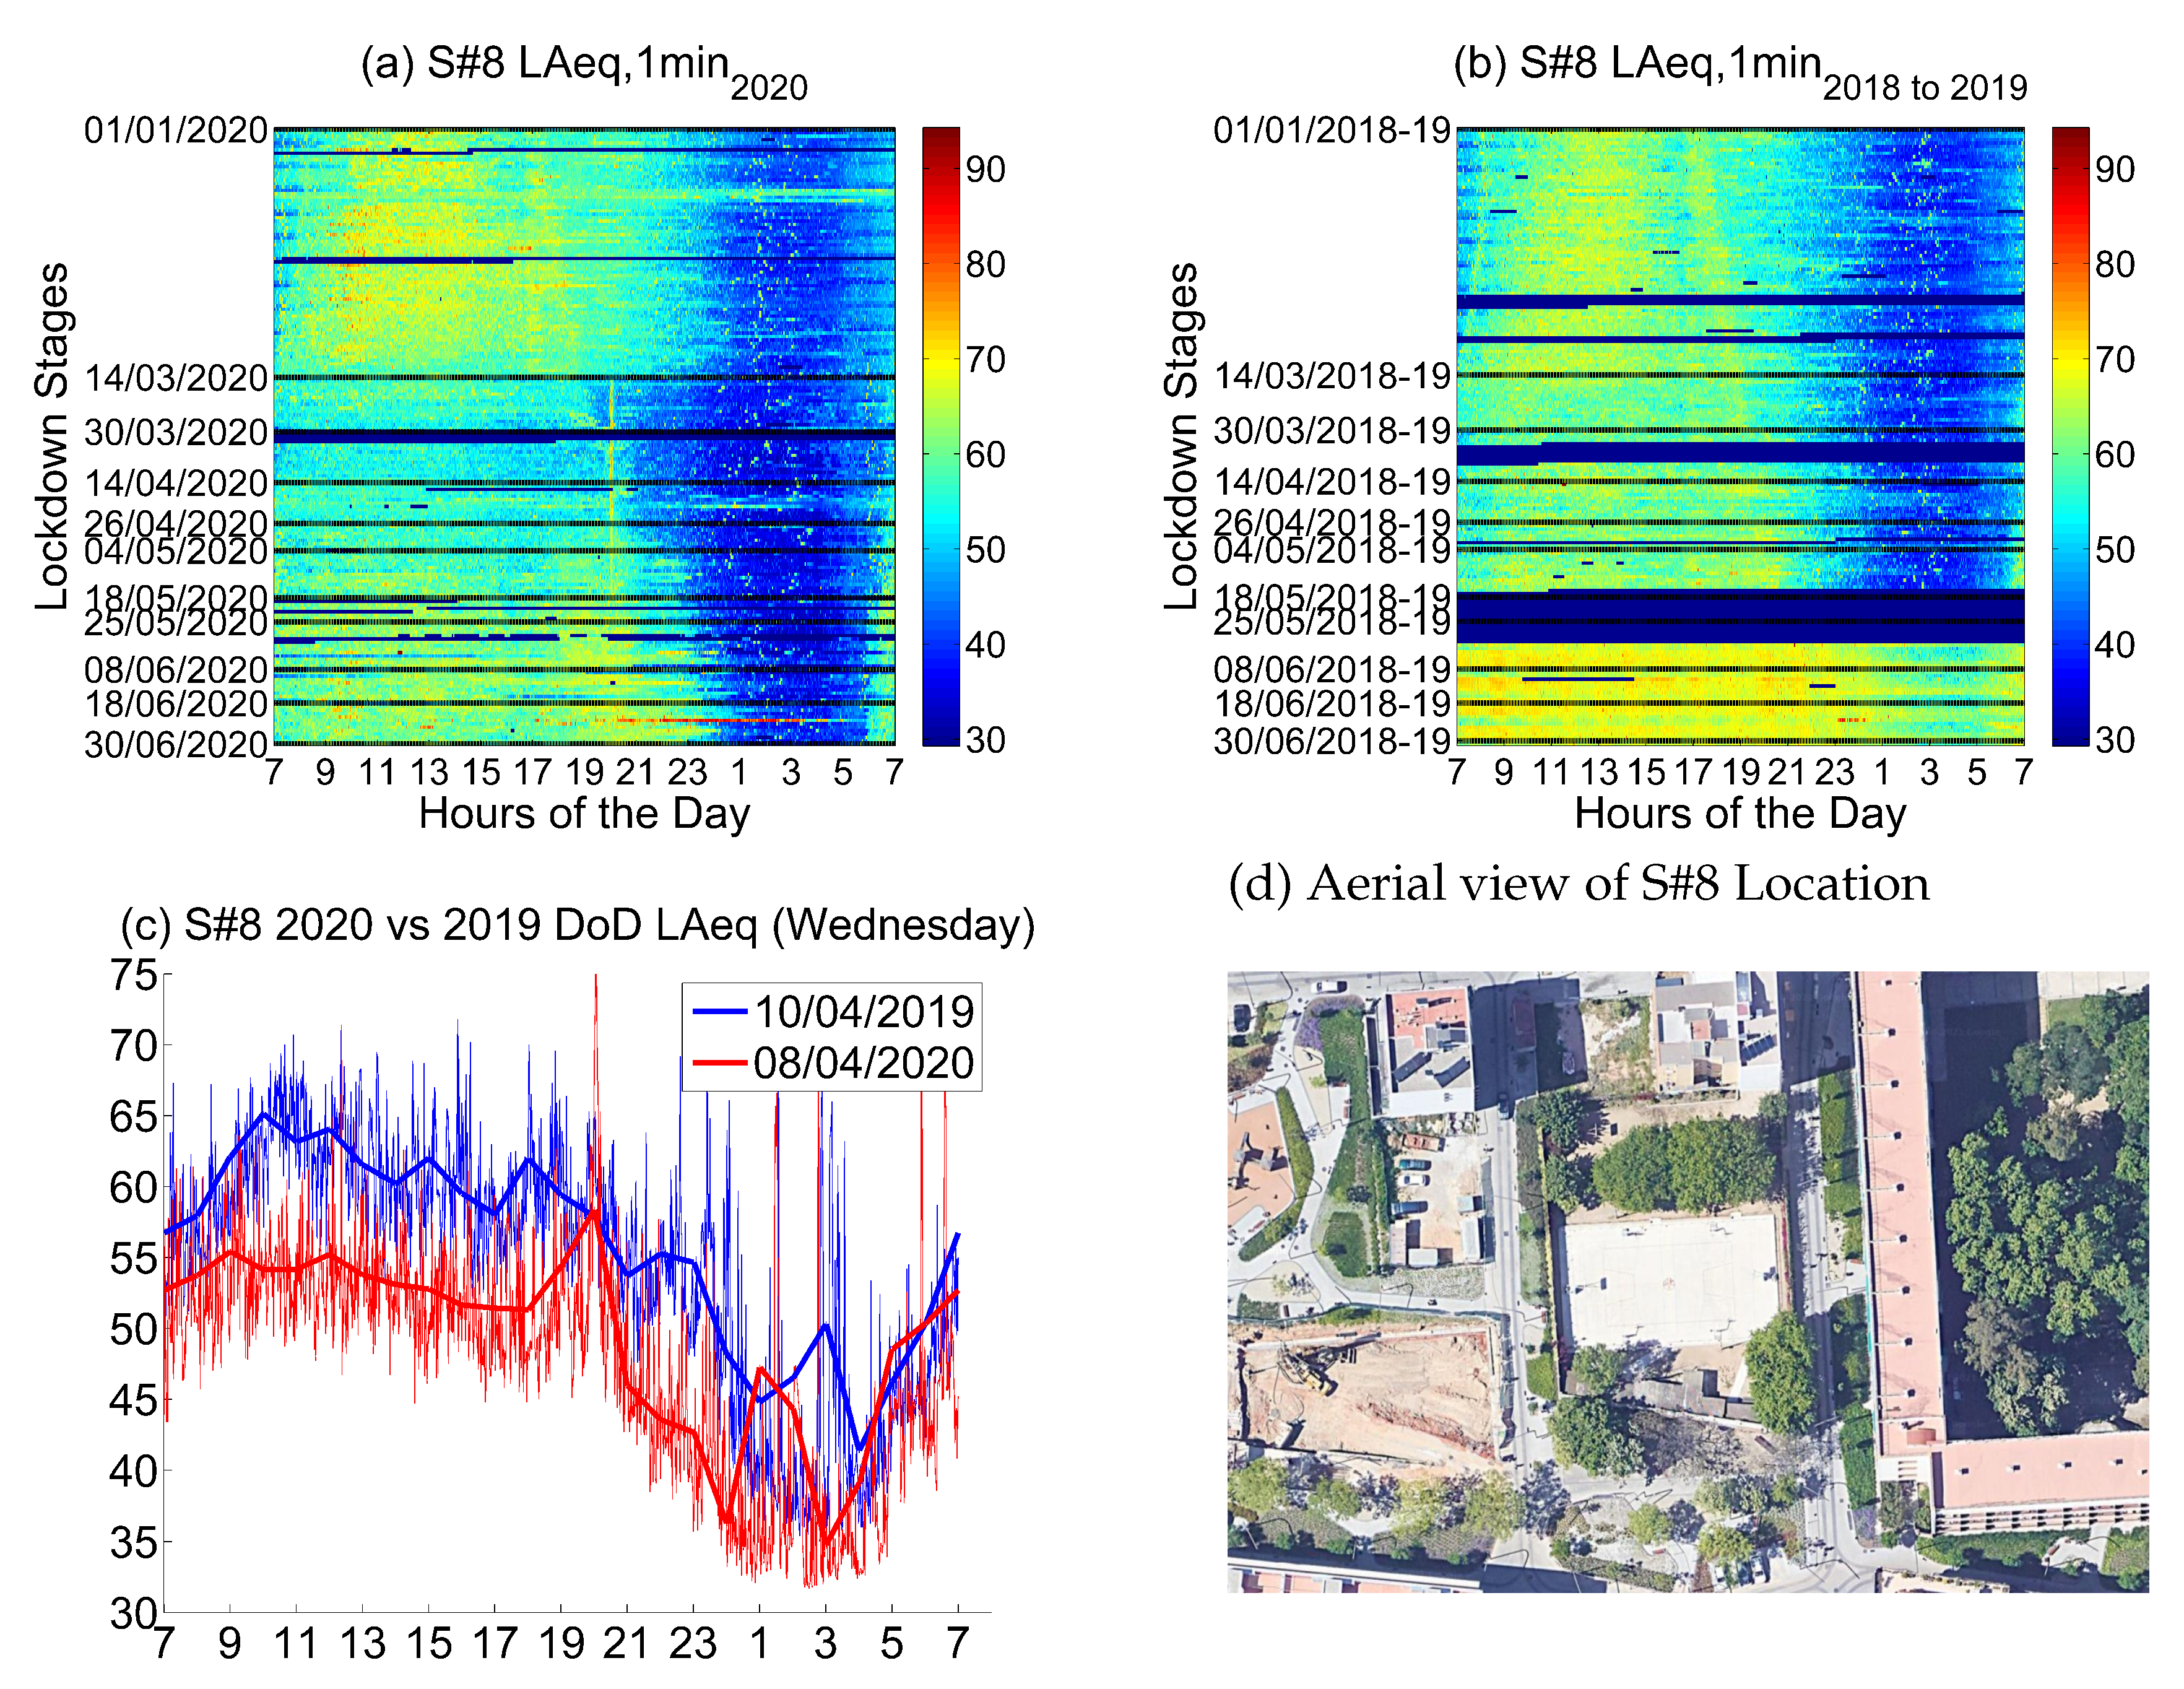Click the 75 tick on the line chart y-axis
The width and height of the screenshot is (2184, 1689).
133,975
